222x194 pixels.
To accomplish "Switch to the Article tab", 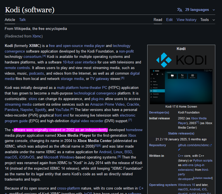I will (x=10, y=20).
